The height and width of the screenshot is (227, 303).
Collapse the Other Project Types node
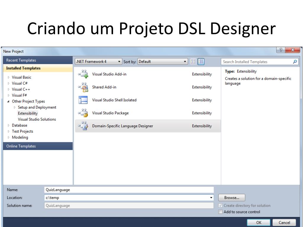(8, 101)
